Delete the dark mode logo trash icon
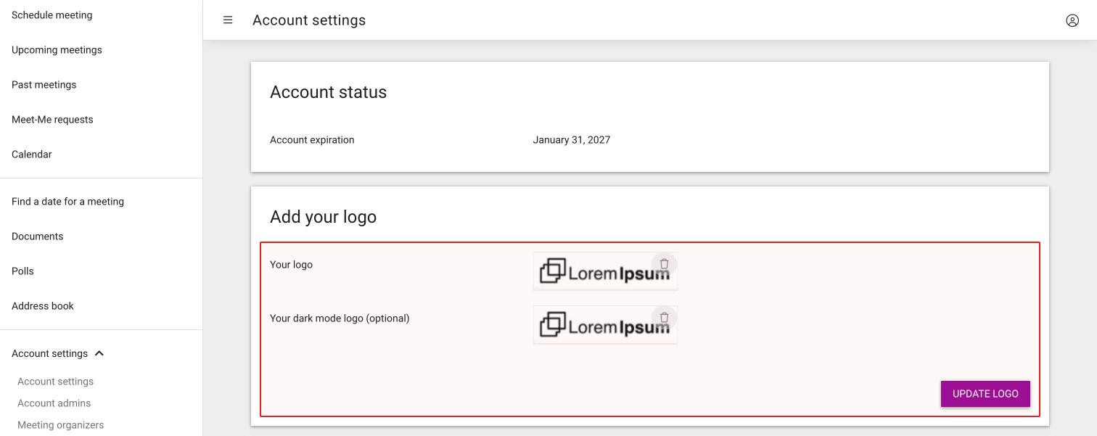The width and height of the screenshot is (1097, 436). (664, 318)
